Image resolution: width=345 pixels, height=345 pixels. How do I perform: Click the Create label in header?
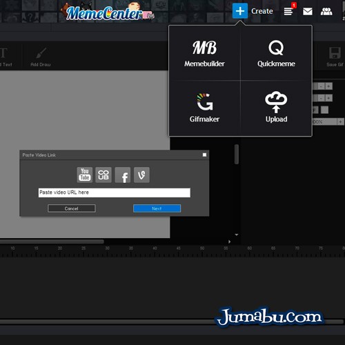(262, 11)
